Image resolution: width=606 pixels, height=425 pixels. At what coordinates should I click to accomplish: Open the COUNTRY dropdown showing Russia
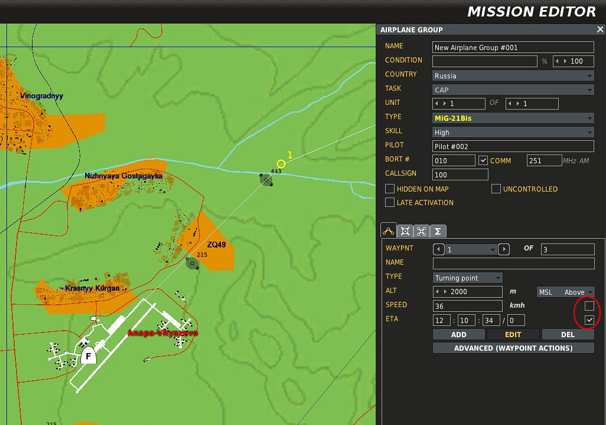(x=513, y=75)
